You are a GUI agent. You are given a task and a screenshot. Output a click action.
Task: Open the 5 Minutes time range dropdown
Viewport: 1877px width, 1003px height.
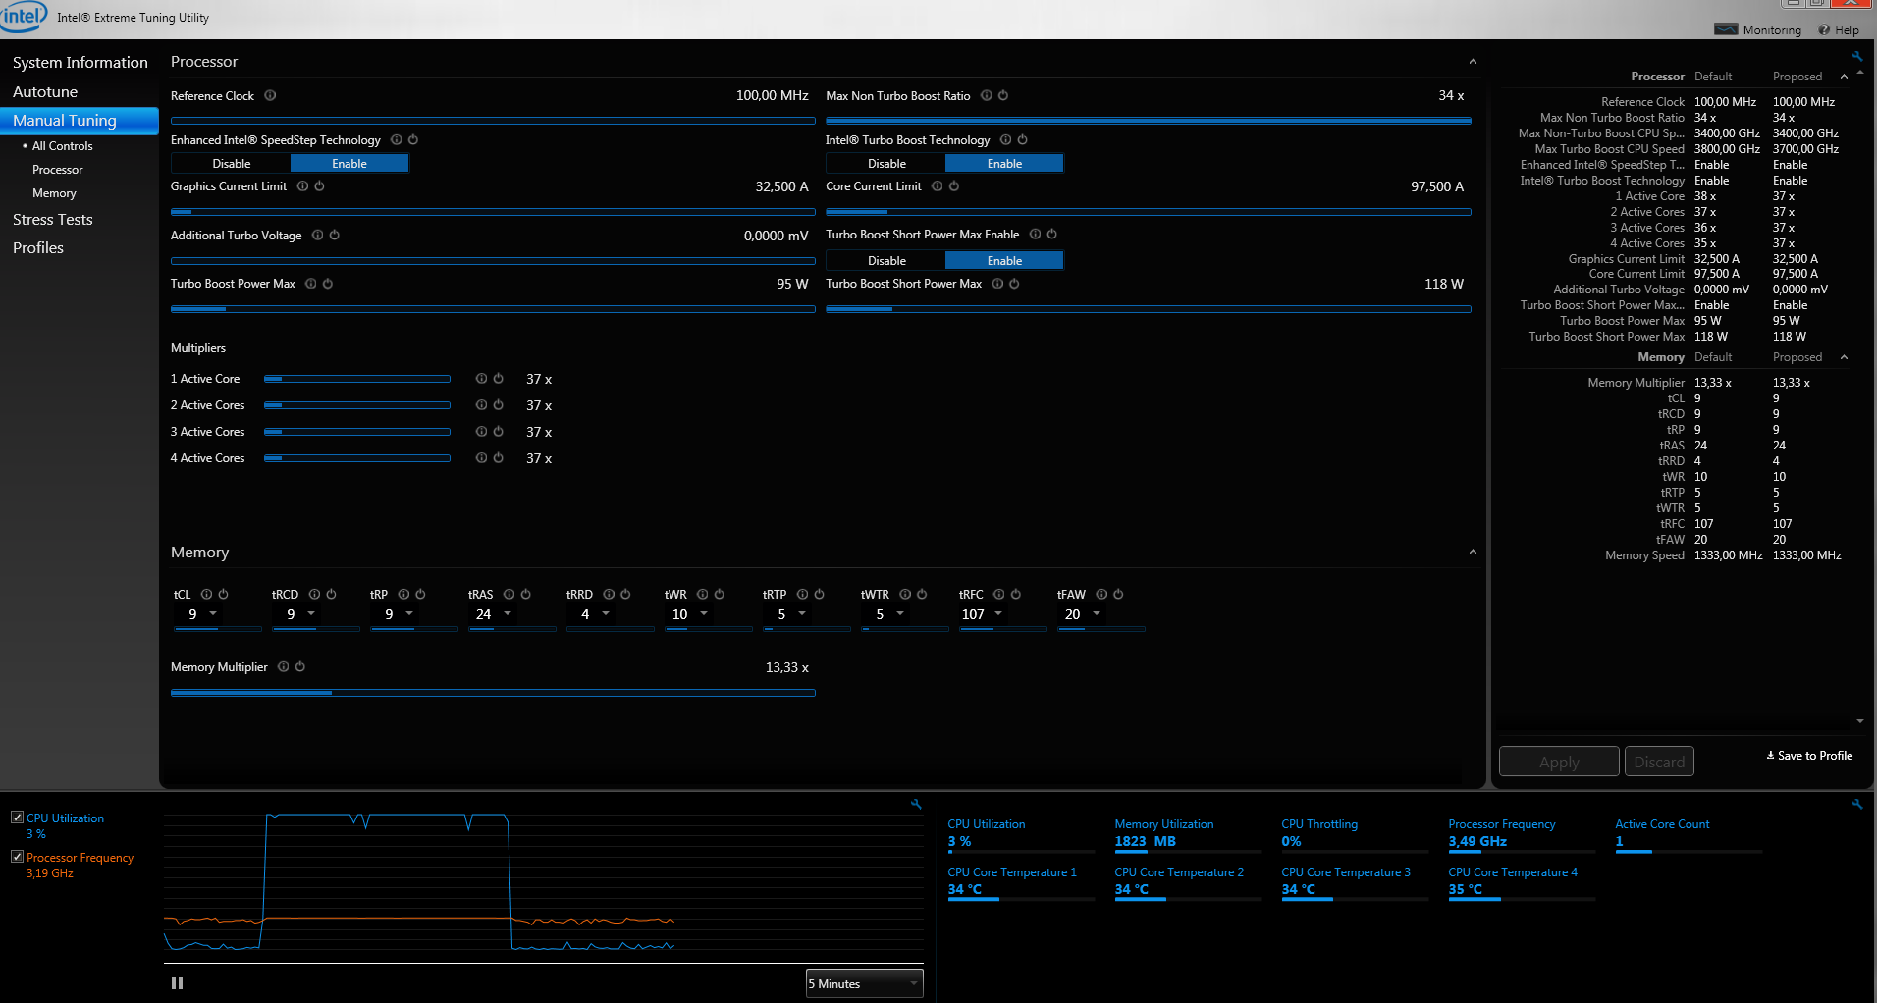click(x=864, y=983)
